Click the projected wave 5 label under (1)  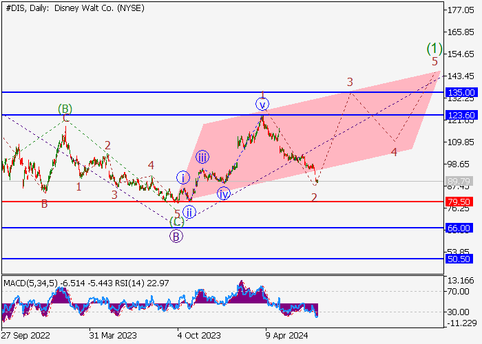pos(434,61)
